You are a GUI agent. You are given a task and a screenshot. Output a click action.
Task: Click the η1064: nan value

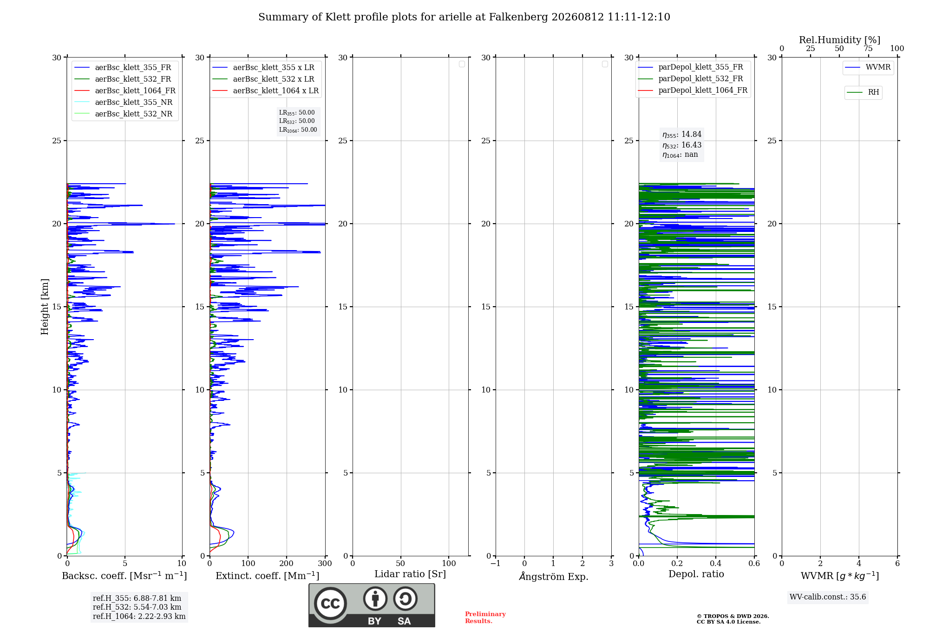point(680,155)
